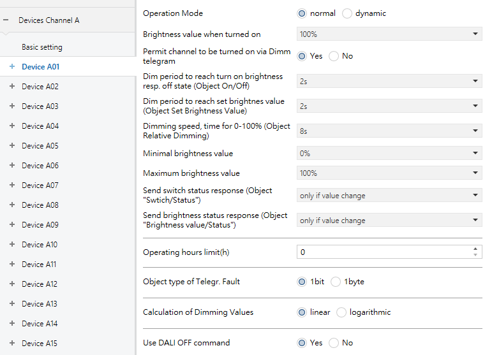Image resolution: width=492 pixels, height=355 pixels.
Task: Decrease Operating hours limit with down arrow
Action: click(x=475, y=255)
